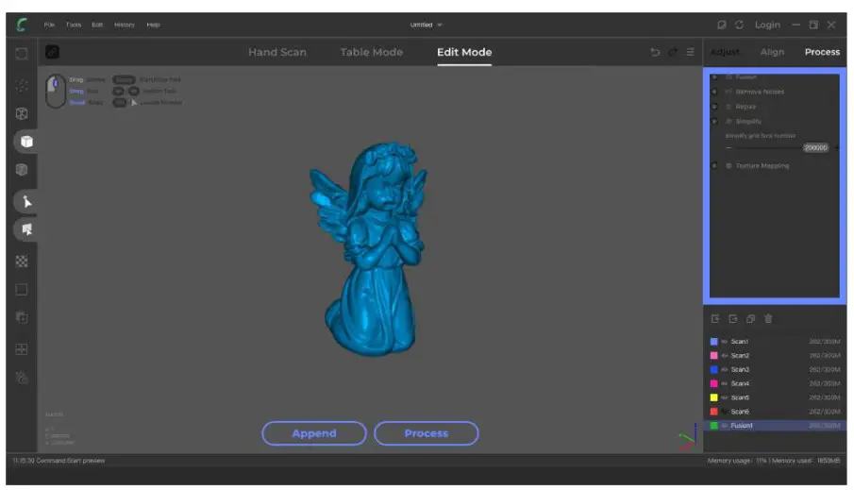Screen dimensions: 854x490
Task: Click the trash delete icon above the list
Action: click(768, 319)
